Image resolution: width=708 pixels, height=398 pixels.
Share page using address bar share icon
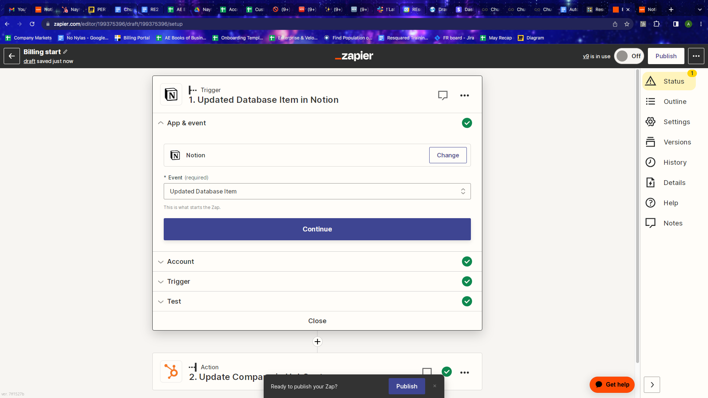click(615, 24)
